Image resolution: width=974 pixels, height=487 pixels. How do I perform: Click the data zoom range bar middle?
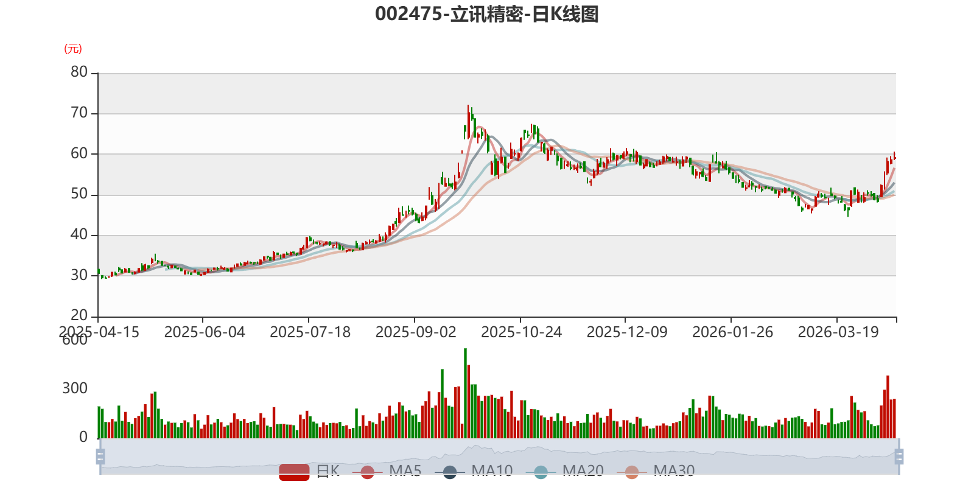499,457
